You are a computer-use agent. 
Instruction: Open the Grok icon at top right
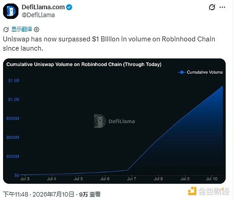(x=212, y=7)
